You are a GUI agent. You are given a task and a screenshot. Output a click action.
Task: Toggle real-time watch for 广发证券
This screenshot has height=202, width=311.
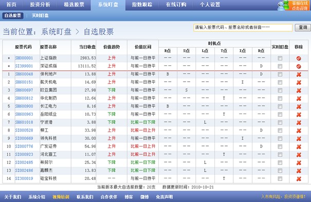[x=280, y=146]
